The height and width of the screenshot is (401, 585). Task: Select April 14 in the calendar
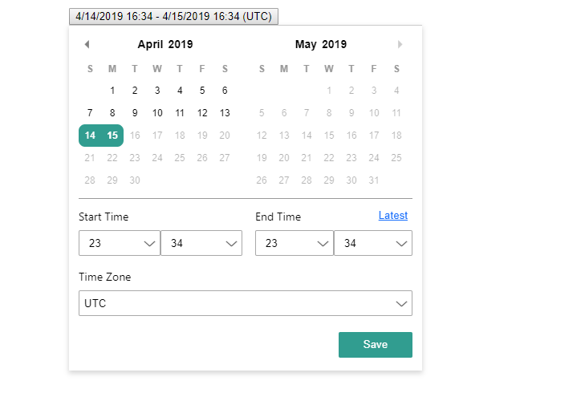(x=90, y=136)
